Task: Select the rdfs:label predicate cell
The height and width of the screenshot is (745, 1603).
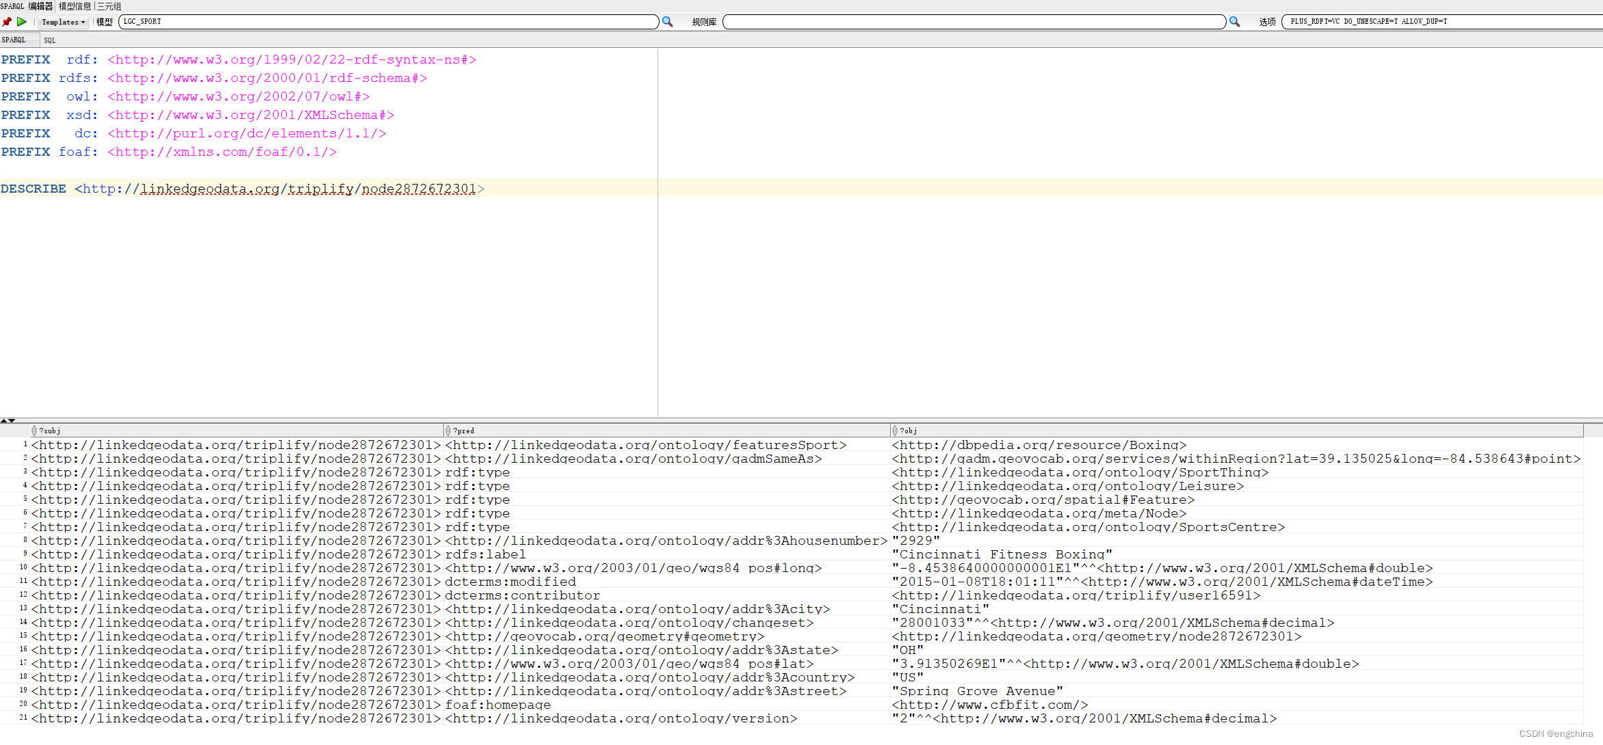Action: click(666, 554)
